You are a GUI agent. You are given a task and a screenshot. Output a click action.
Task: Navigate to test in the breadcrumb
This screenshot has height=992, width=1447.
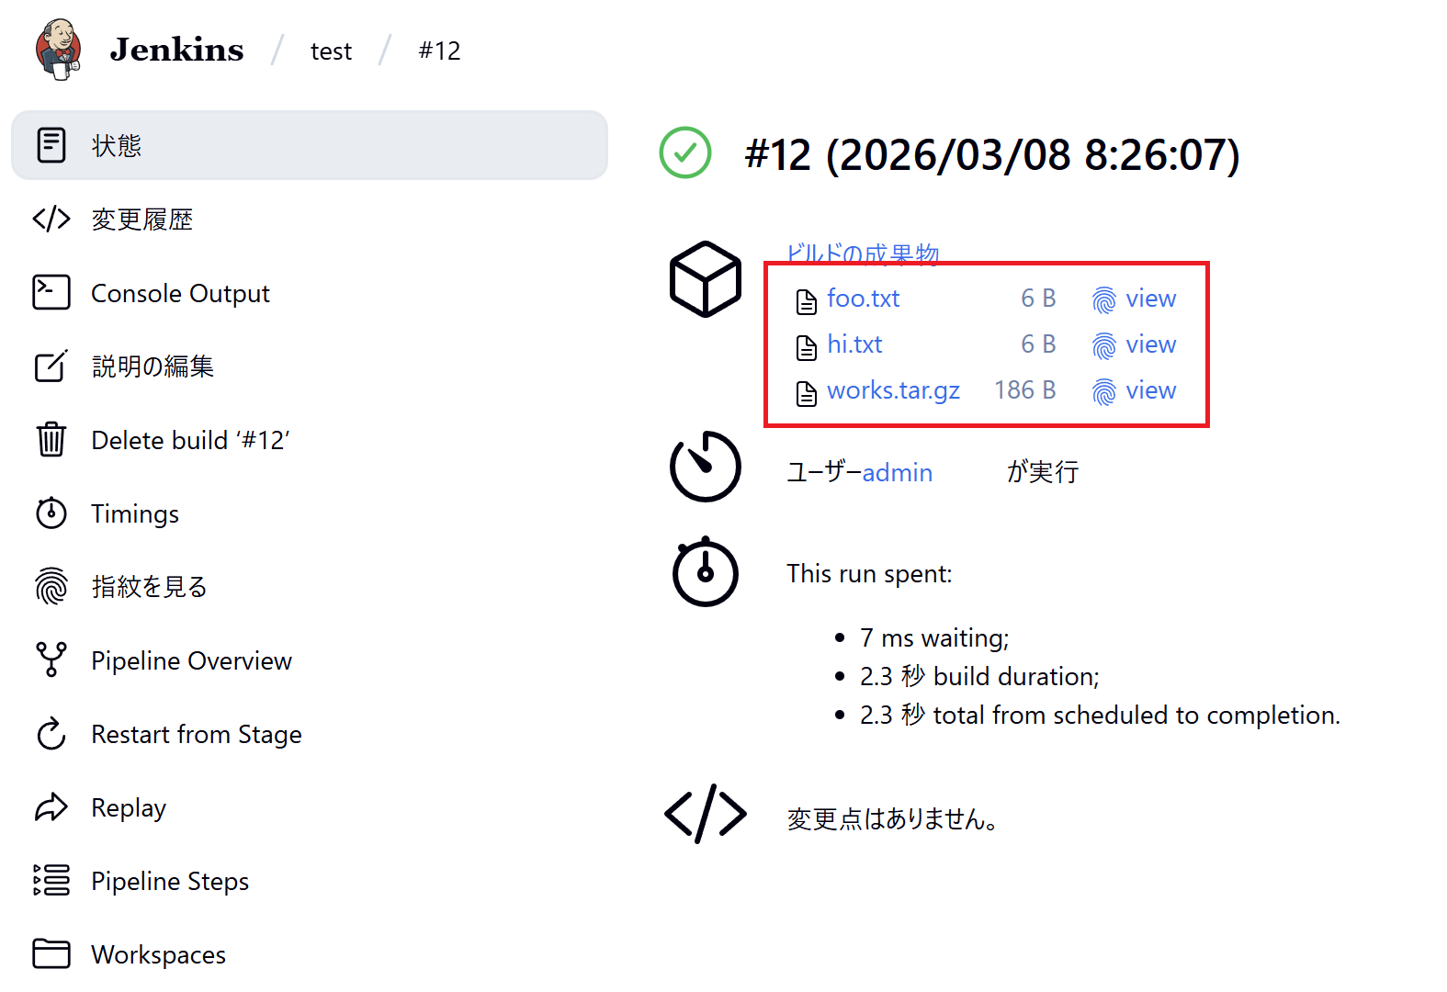pyautogui.click(x=331, y=51)
